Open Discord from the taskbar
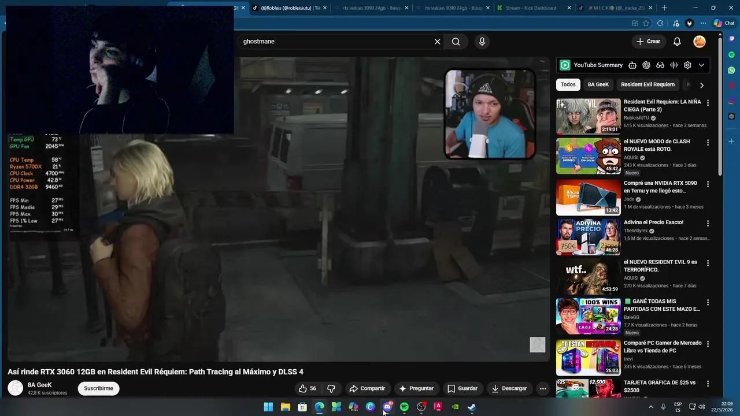This screenshot has height=416, width=740. point(387,407)
